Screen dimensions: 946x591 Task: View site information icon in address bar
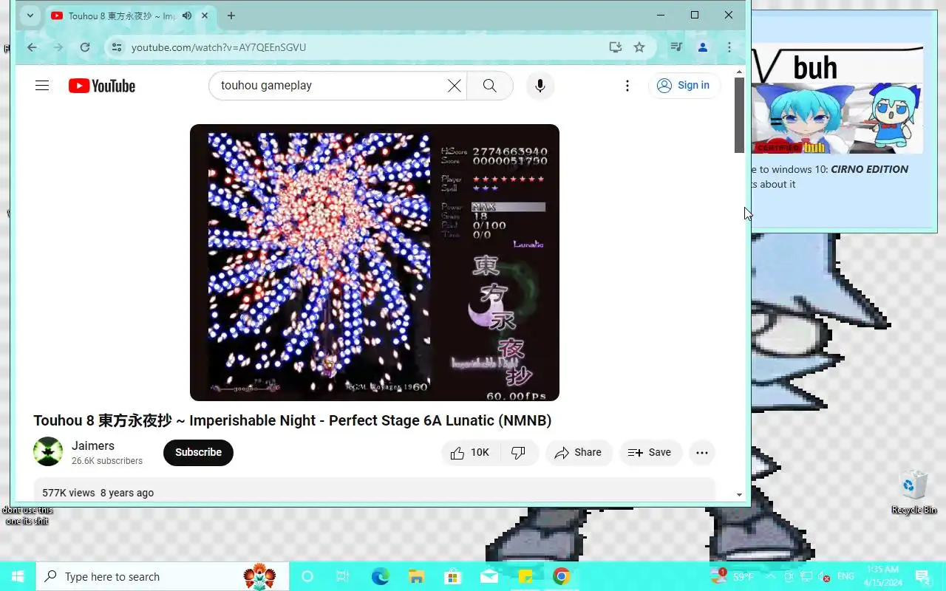click(x=117, y=47)
